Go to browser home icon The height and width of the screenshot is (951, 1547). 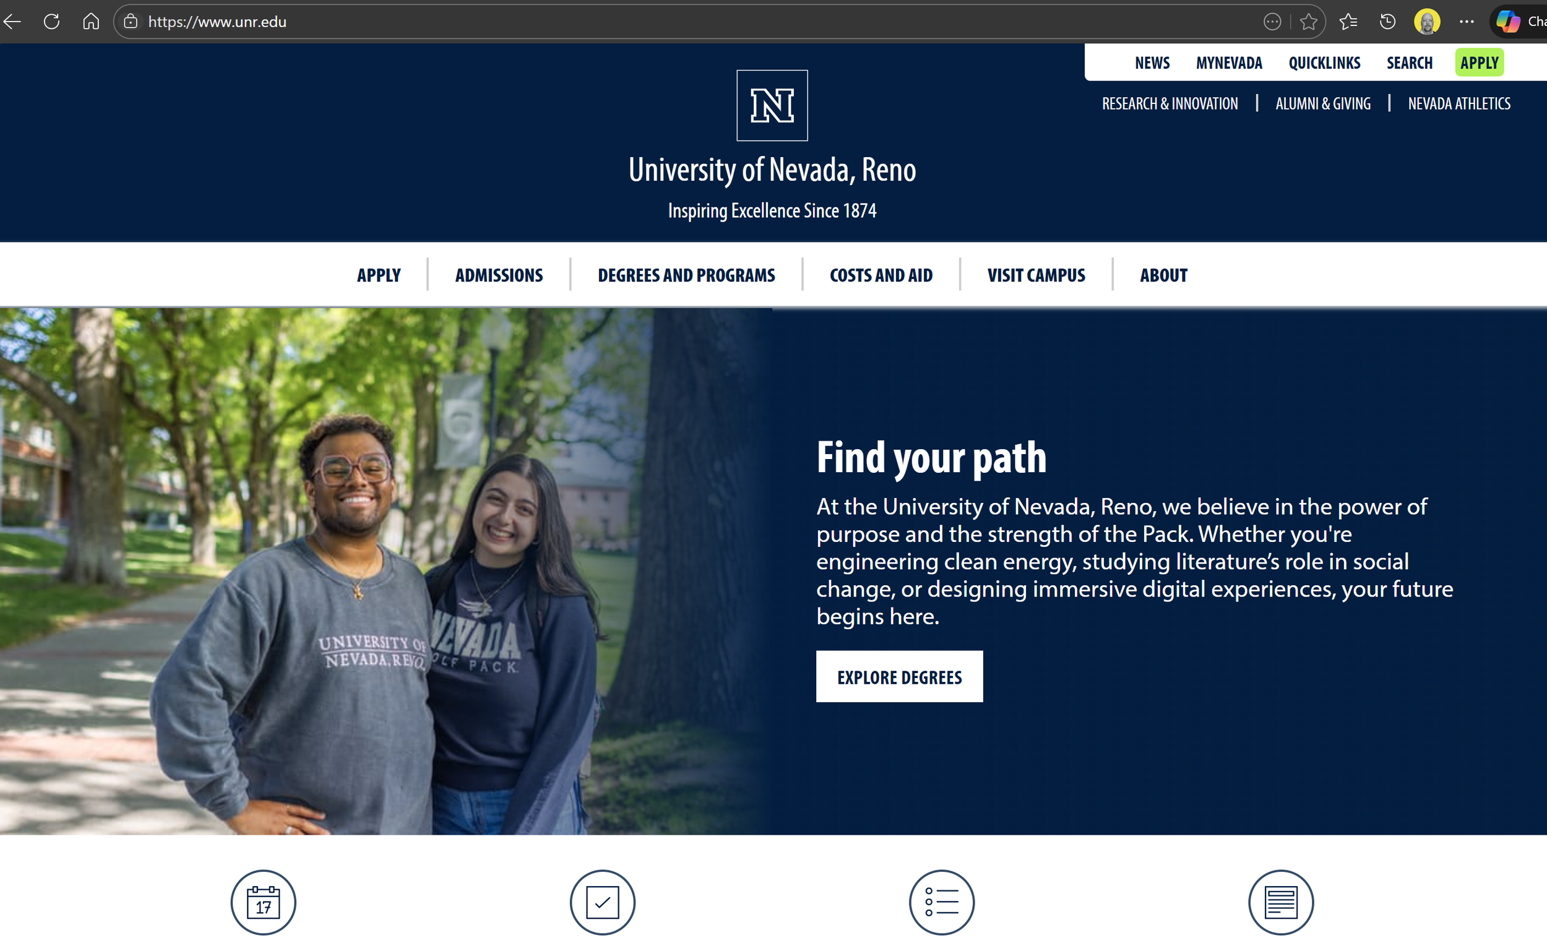(91, 22)
